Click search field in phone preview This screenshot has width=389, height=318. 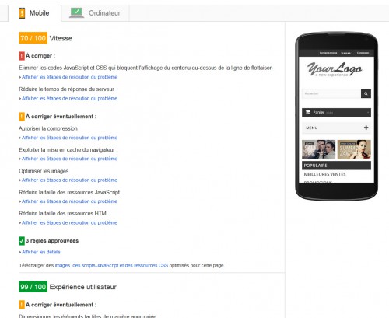click(331, 93)
